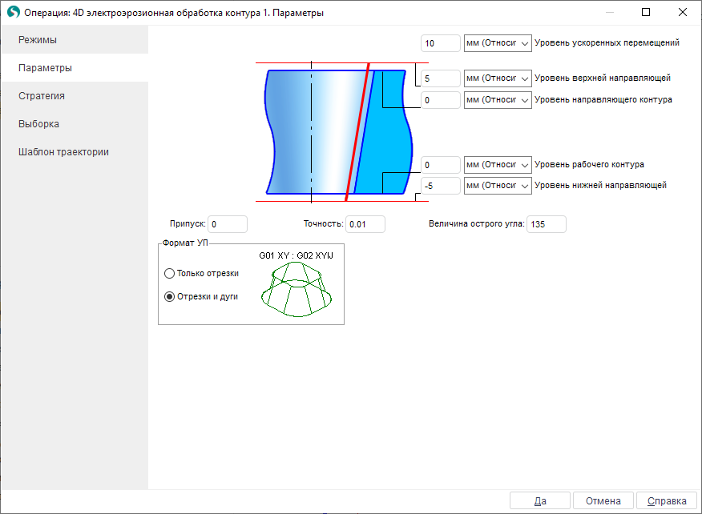Go to the 'Выборка' page

[x=74, y=124]
